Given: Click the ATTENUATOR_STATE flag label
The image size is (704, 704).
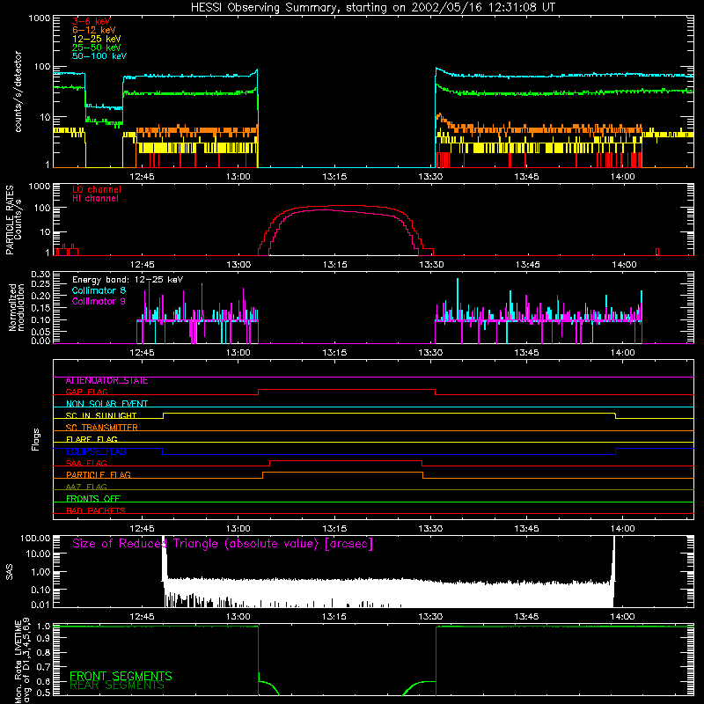Looking at the screenshot, I should pos(106,381).
